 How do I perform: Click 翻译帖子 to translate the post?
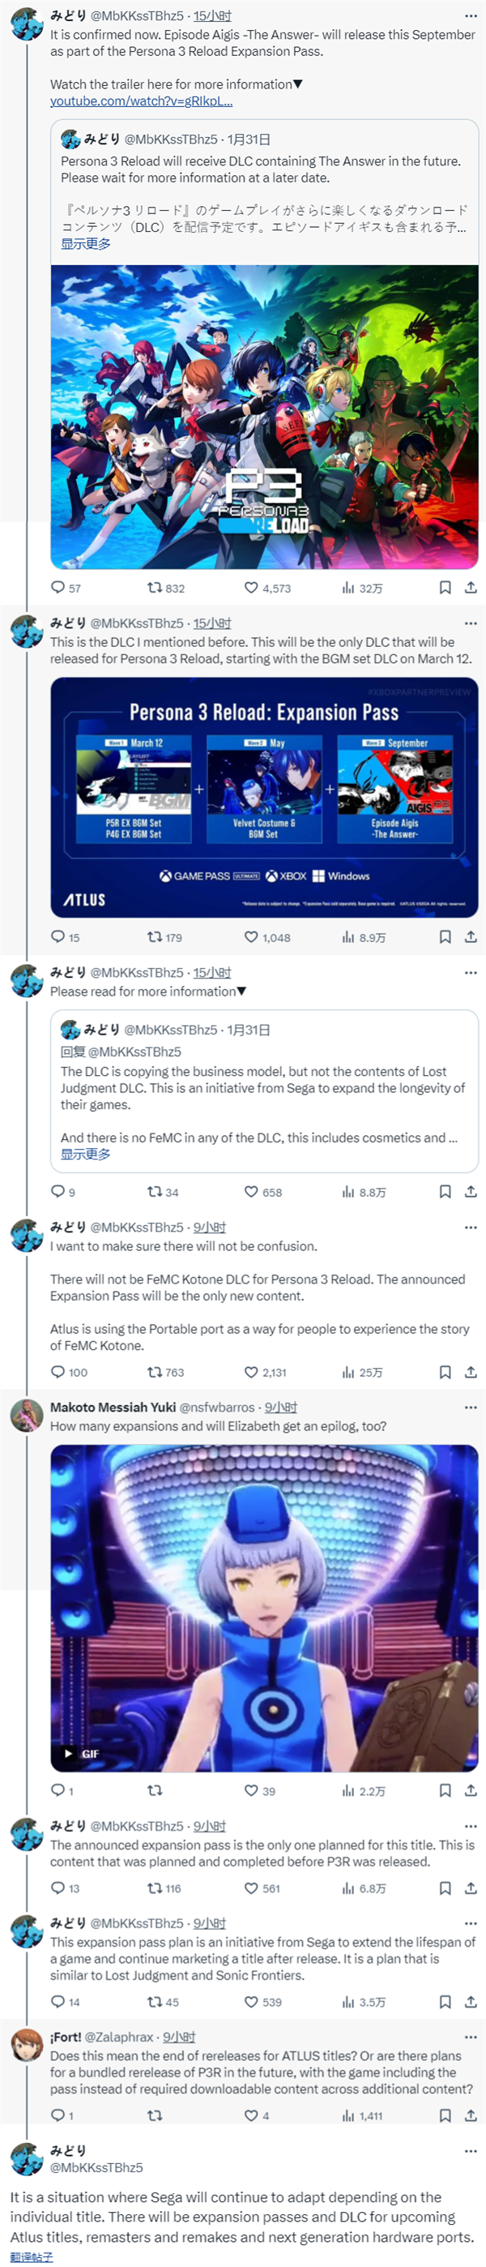pos(32,2256)
